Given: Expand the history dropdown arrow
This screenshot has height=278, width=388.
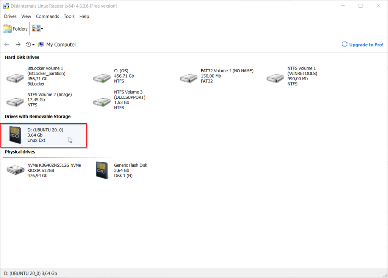Looking at the screenshot, I should tap(33, 45).
